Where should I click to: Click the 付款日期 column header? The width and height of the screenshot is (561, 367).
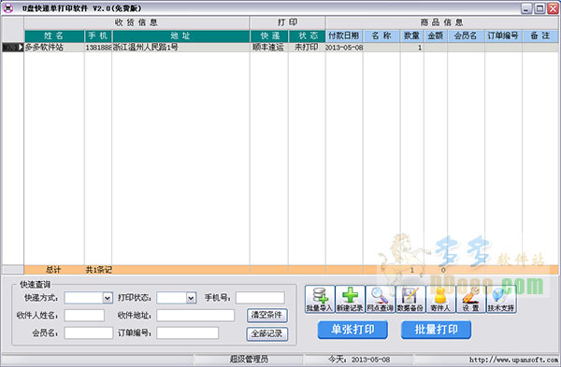pyautogui.click(x=344, y=36)
